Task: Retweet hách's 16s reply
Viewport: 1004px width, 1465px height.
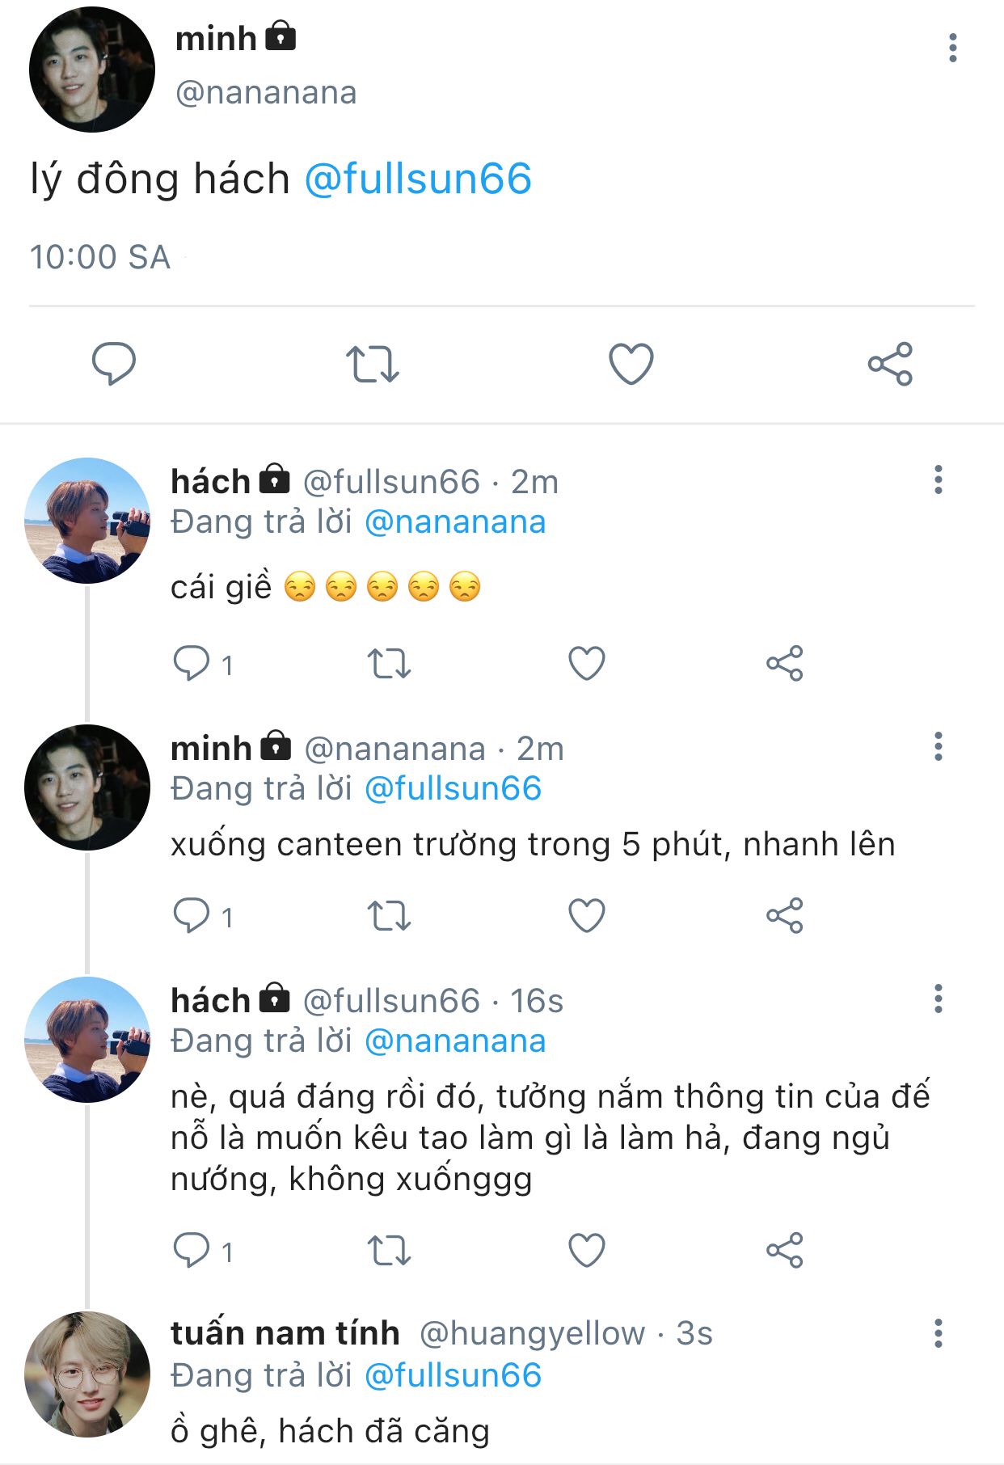Action: click(390, 1251)
